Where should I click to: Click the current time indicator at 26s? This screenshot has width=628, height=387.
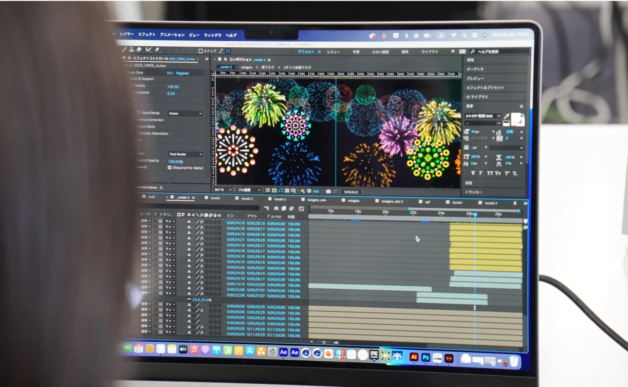pyautogui.click(x=475, y=214)
